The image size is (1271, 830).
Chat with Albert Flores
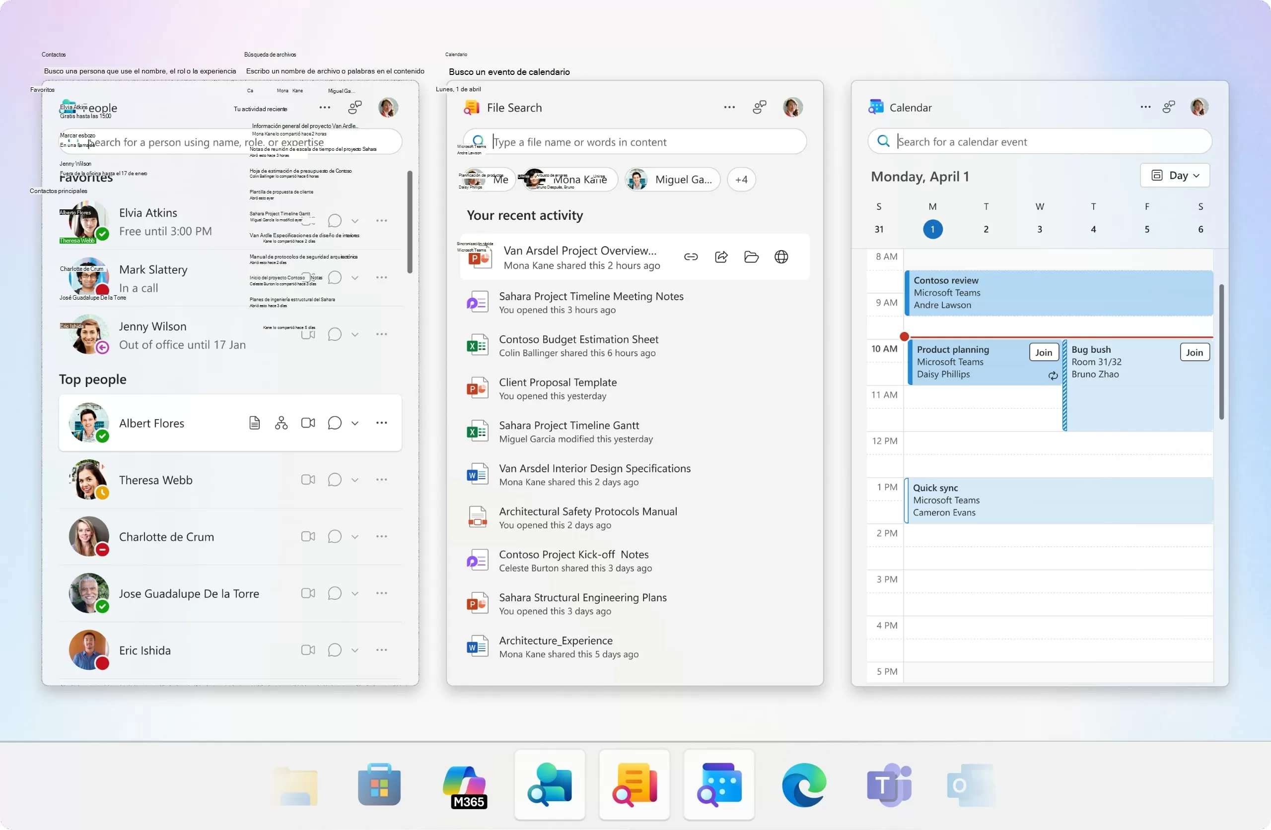pyautogui.click(x=334, y=423)
